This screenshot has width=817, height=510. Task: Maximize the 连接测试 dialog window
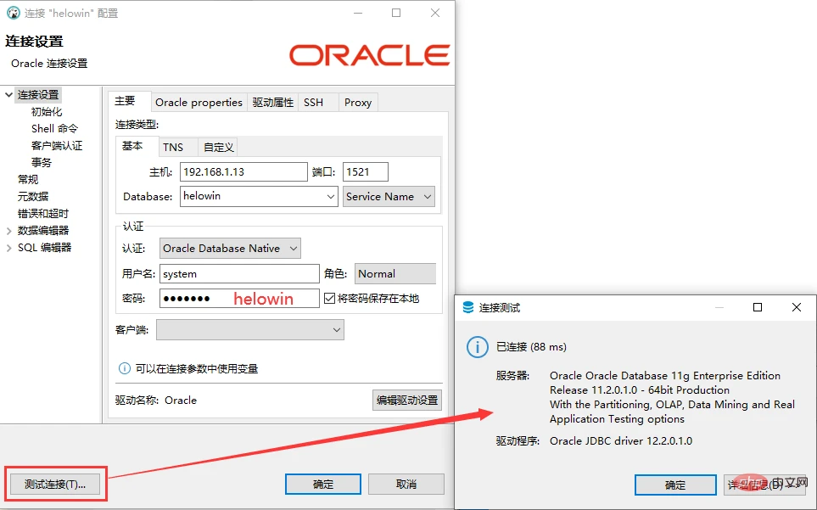[x=758, y=307]
